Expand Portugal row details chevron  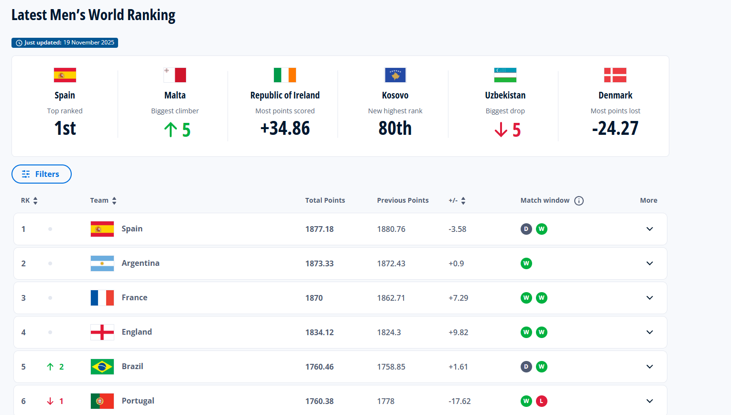(649, 401)
